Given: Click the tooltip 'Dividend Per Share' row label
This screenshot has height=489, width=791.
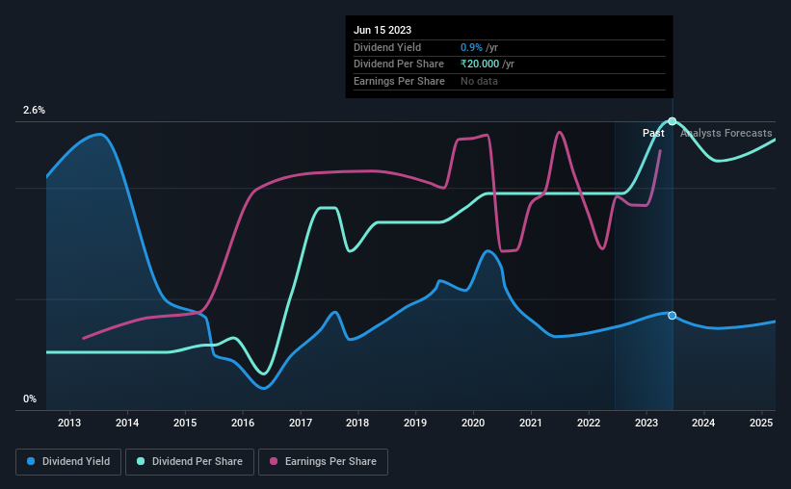Looking at the screenshot, I should tap(399, 64).
